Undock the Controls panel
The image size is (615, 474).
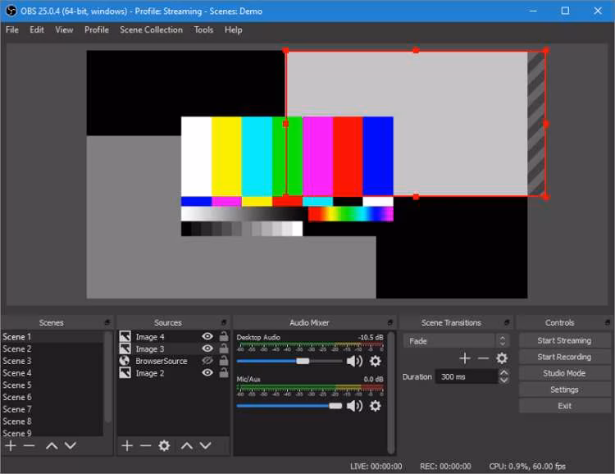(608, 322)
